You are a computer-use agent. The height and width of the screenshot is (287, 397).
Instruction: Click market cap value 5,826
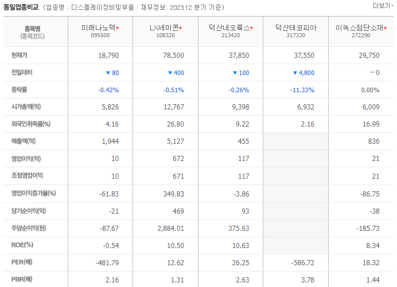110,107
